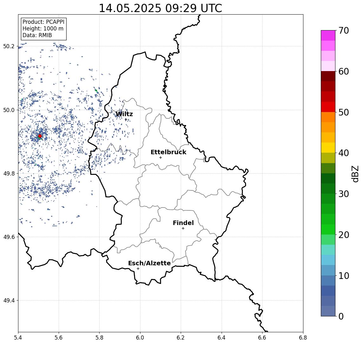Click the slate blue bottom colorbar segment
The height and width of the screenshot is (344, 363).
tap(328, 311)
